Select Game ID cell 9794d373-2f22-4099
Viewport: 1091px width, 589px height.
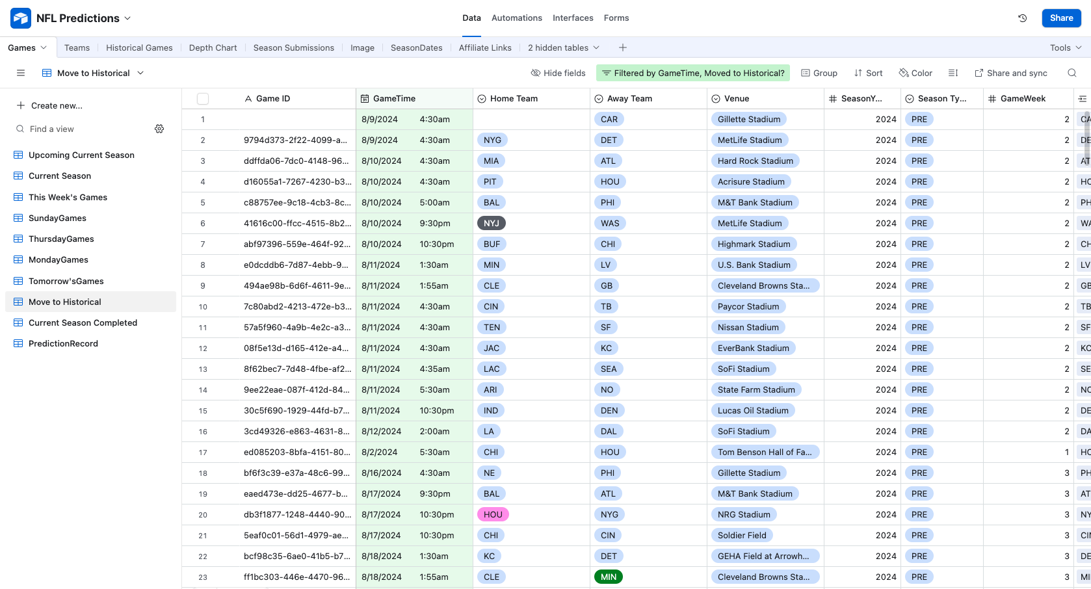point(296,140)
